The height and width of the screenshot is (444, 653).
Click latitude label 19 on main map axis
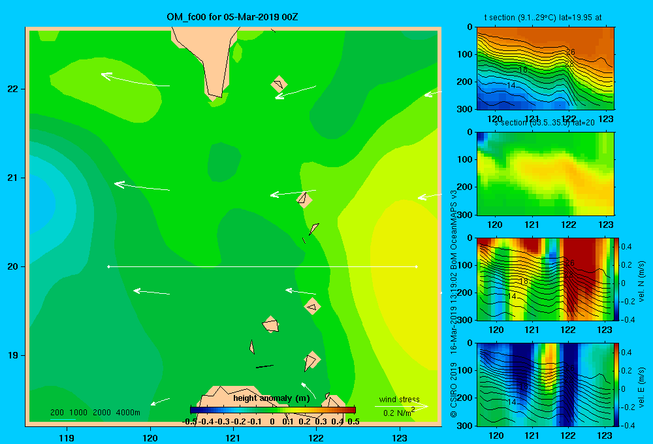[x=13, y=355]
